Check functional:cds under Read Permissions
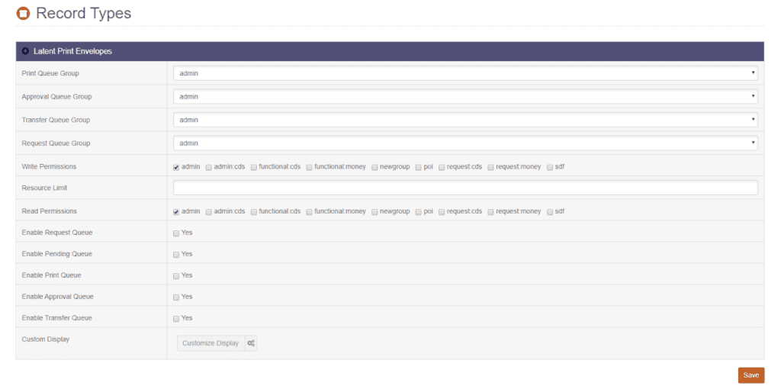This screenshot has width=781, height=389. coord(253,212)
